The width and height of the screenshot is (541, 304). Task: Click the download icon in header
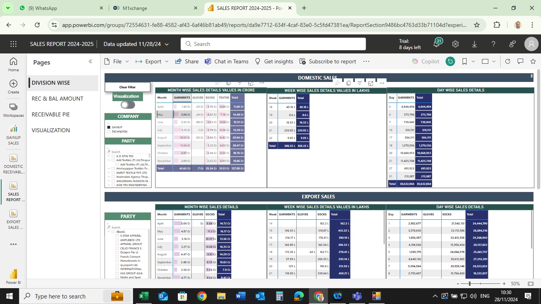coord(474,44)
